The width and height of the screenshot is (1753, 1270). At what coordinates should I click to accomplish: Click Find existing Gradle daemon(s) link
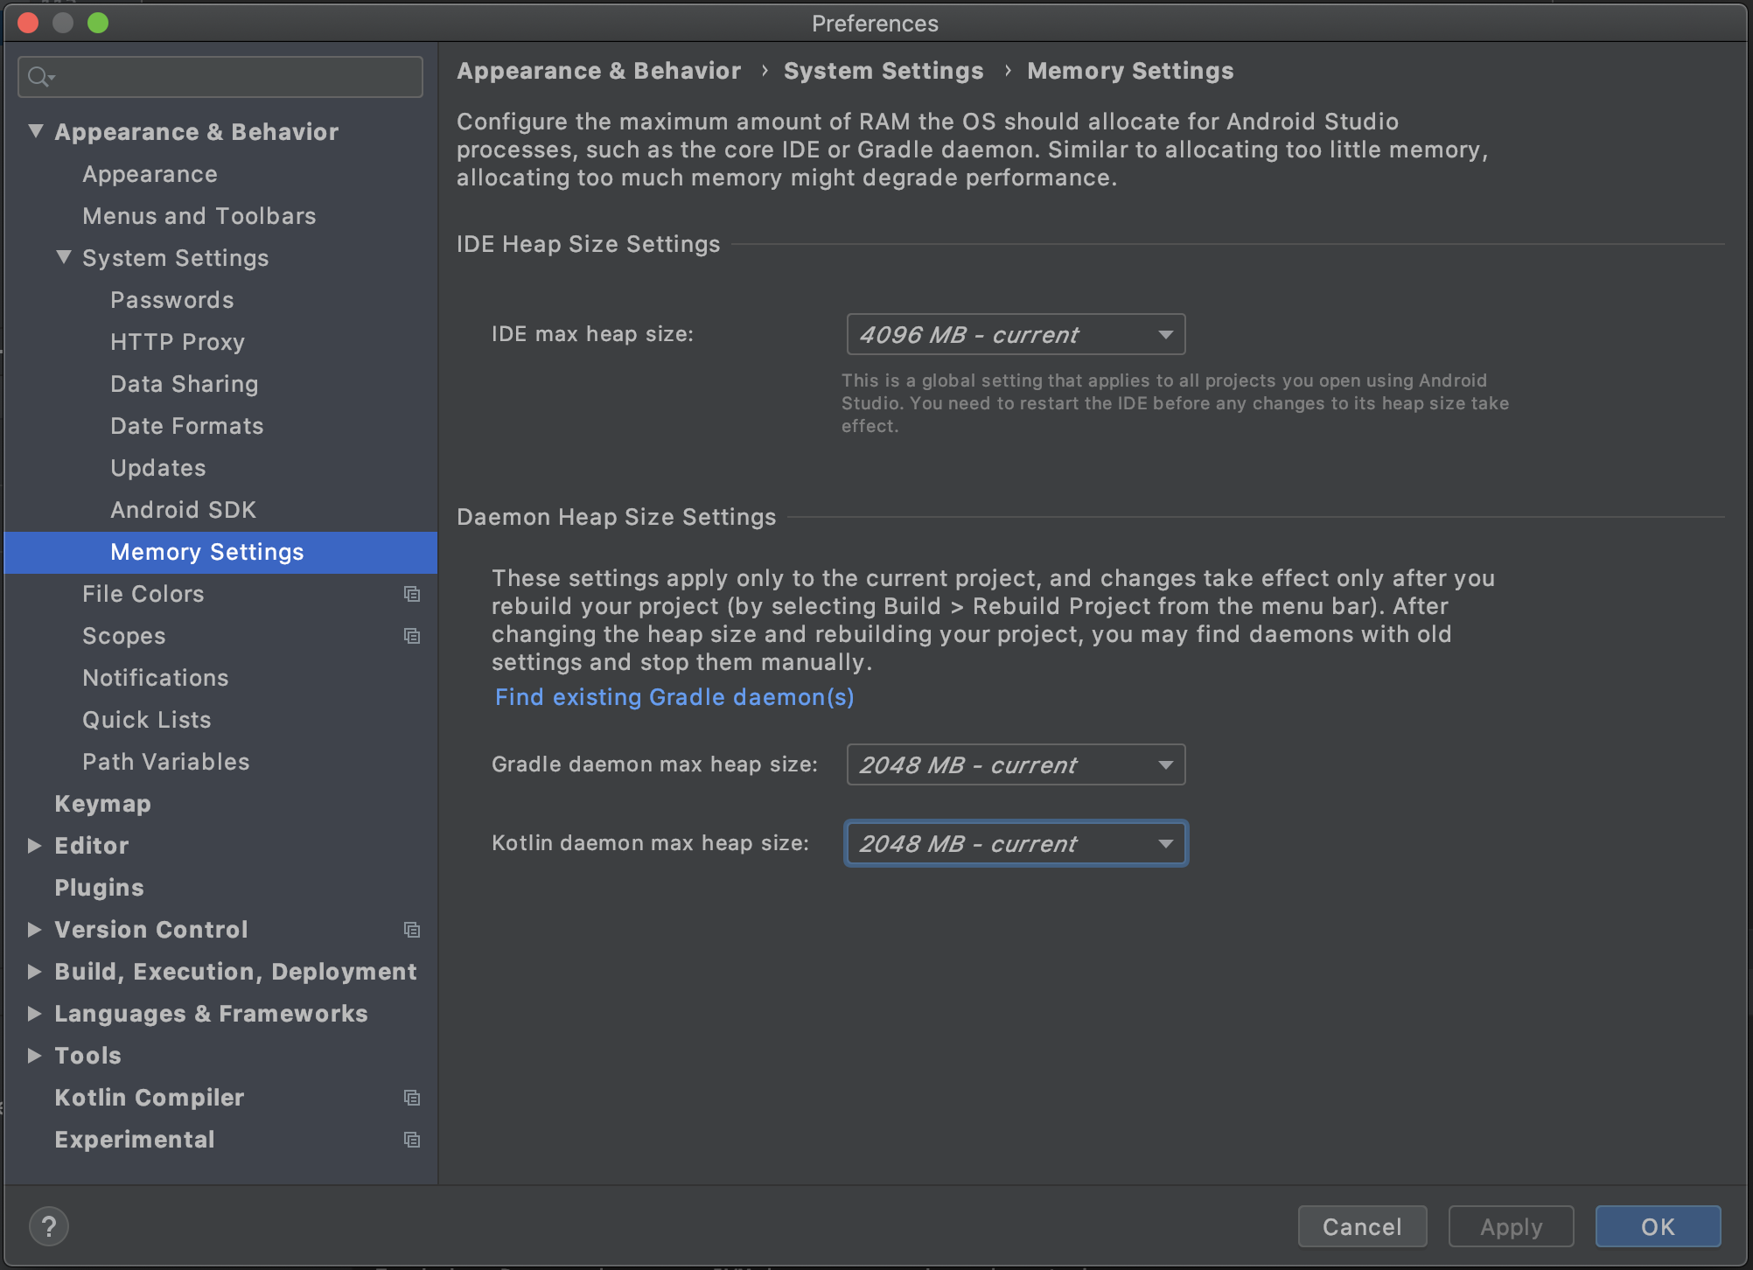pos(674,697)
